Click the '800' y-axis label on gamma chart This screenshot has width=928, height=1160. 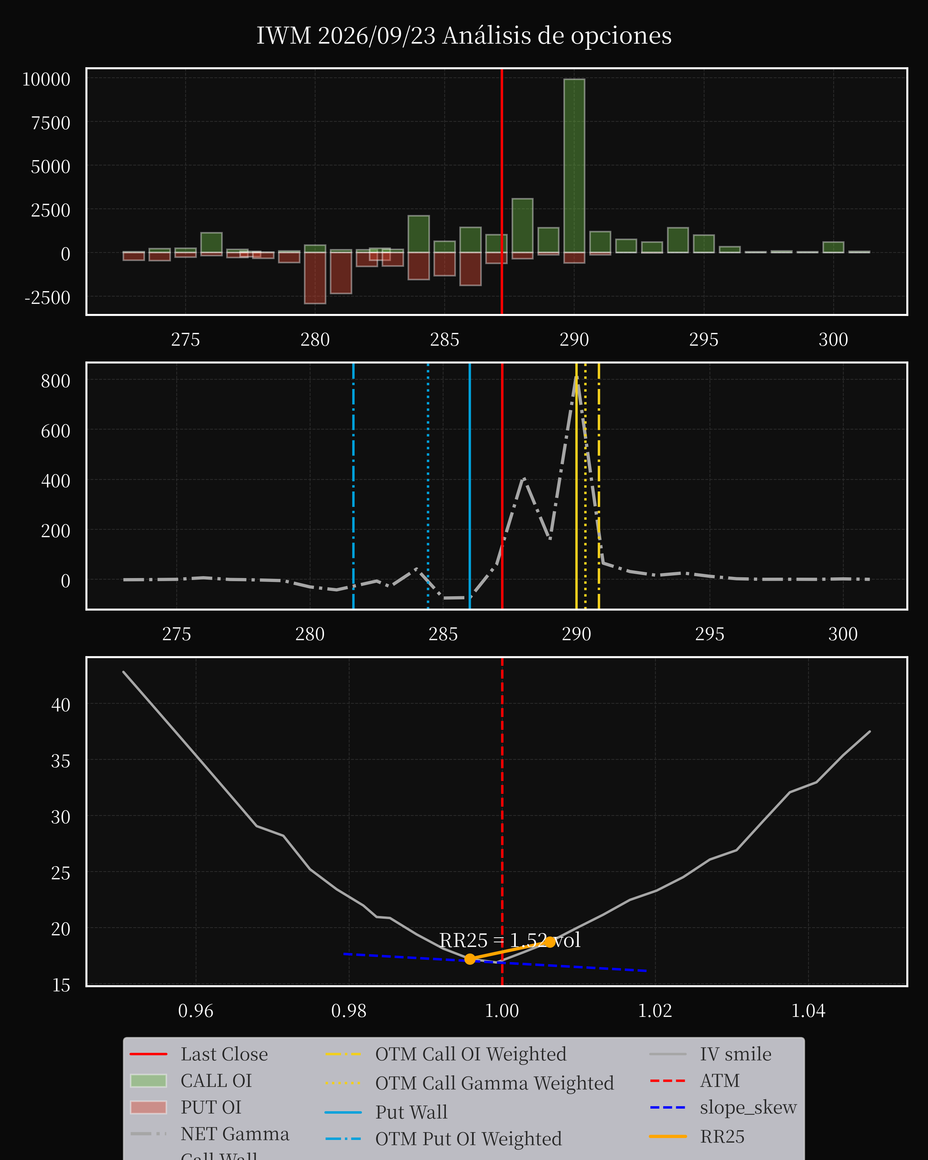[x=55, y=380]
